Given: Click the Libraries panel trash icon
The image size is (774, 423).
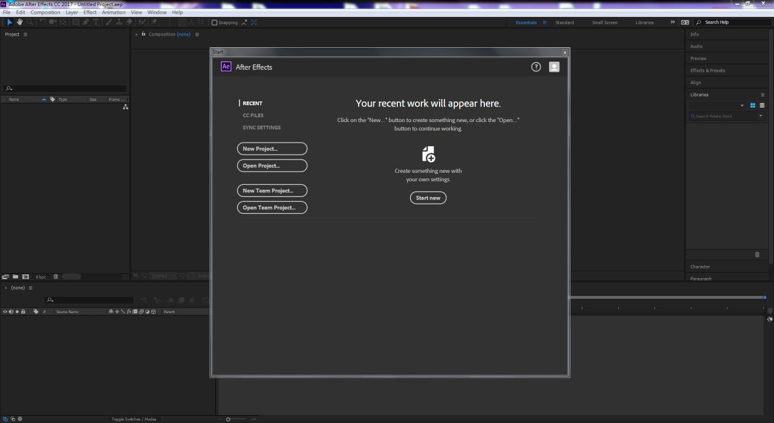Looking at the screenshot, I should 757,254.
